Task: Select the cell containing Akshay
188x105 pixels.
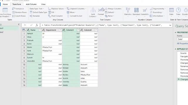Action: pyautogui.click(x=71, y=64)
